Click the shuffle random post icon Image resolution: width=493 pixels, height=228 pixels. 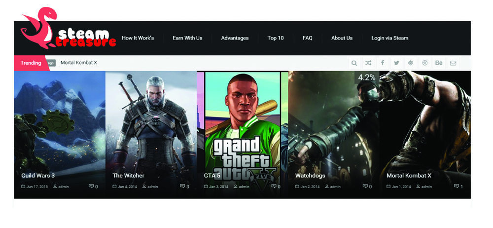click(368, 63)
